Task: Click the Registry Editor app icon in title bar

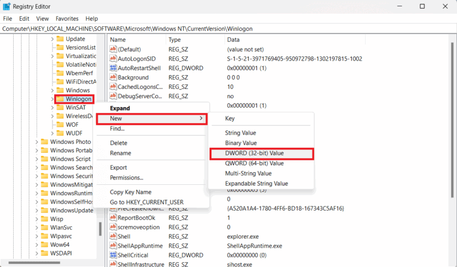Action: pos(7,6)
